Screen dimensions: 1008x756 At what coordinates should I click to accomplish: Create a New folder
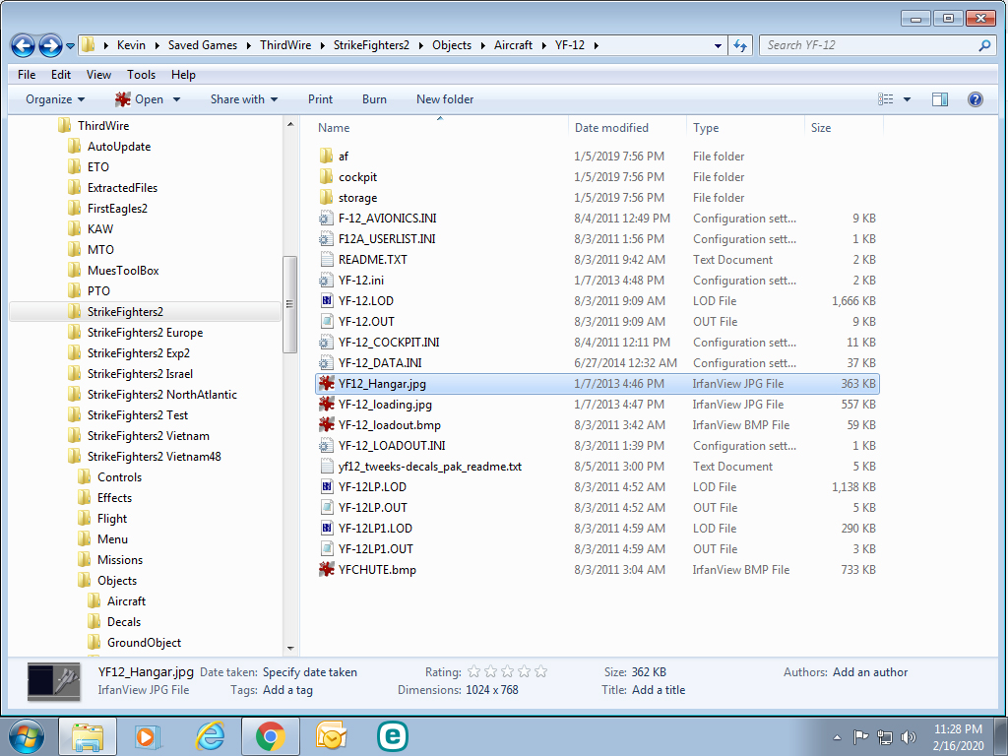pos(445,99)
